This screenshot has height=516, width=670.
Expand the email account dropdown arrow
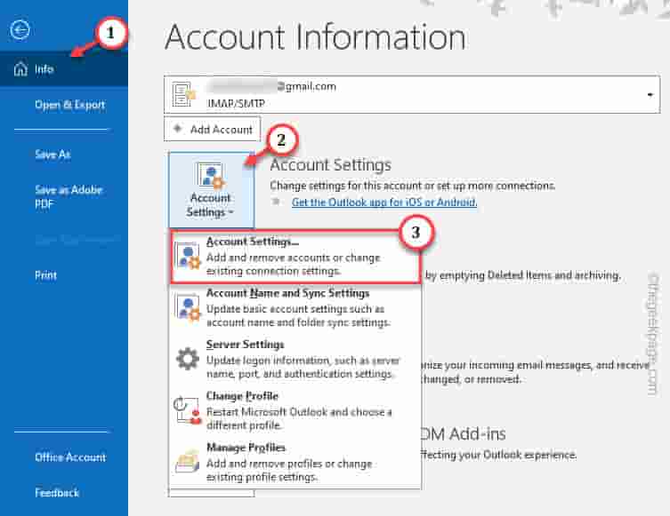[x=650, y=95]
